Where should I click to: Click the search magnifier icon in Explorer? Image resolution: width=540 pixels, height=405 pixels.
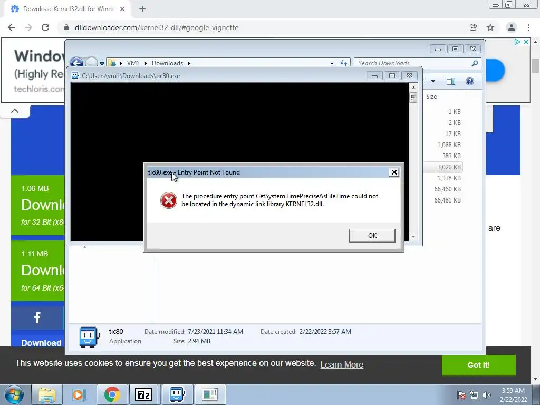[475, 63]
